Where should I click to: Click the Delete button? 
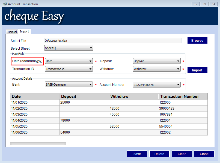pos(159,154)
